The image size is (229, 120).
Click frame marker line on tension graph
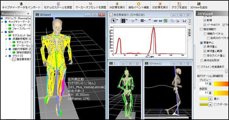[153, 40]
